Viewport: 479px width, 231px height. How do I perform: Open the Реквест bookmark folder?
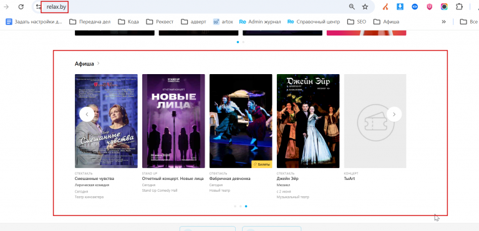[x=160, y=22]
